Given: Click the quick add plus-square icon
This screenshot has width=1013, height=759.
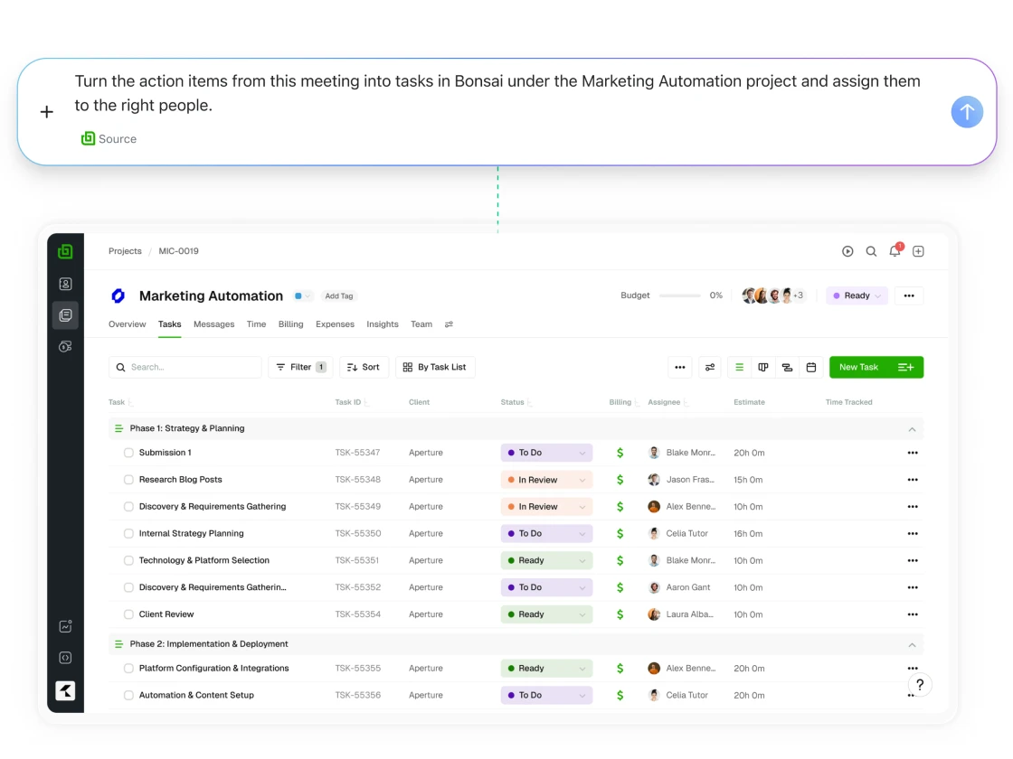Looking at the screenshot, I should 918,251.
